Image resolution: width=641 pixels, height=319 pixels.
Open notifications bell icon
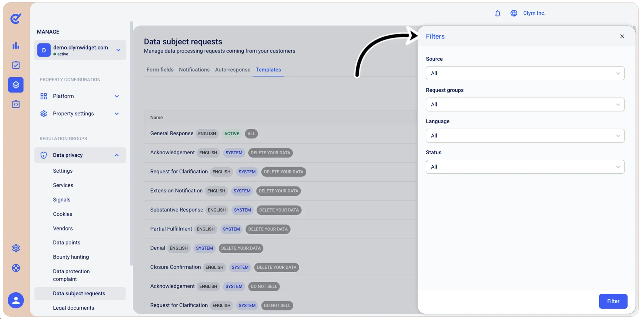pos(498,13)
